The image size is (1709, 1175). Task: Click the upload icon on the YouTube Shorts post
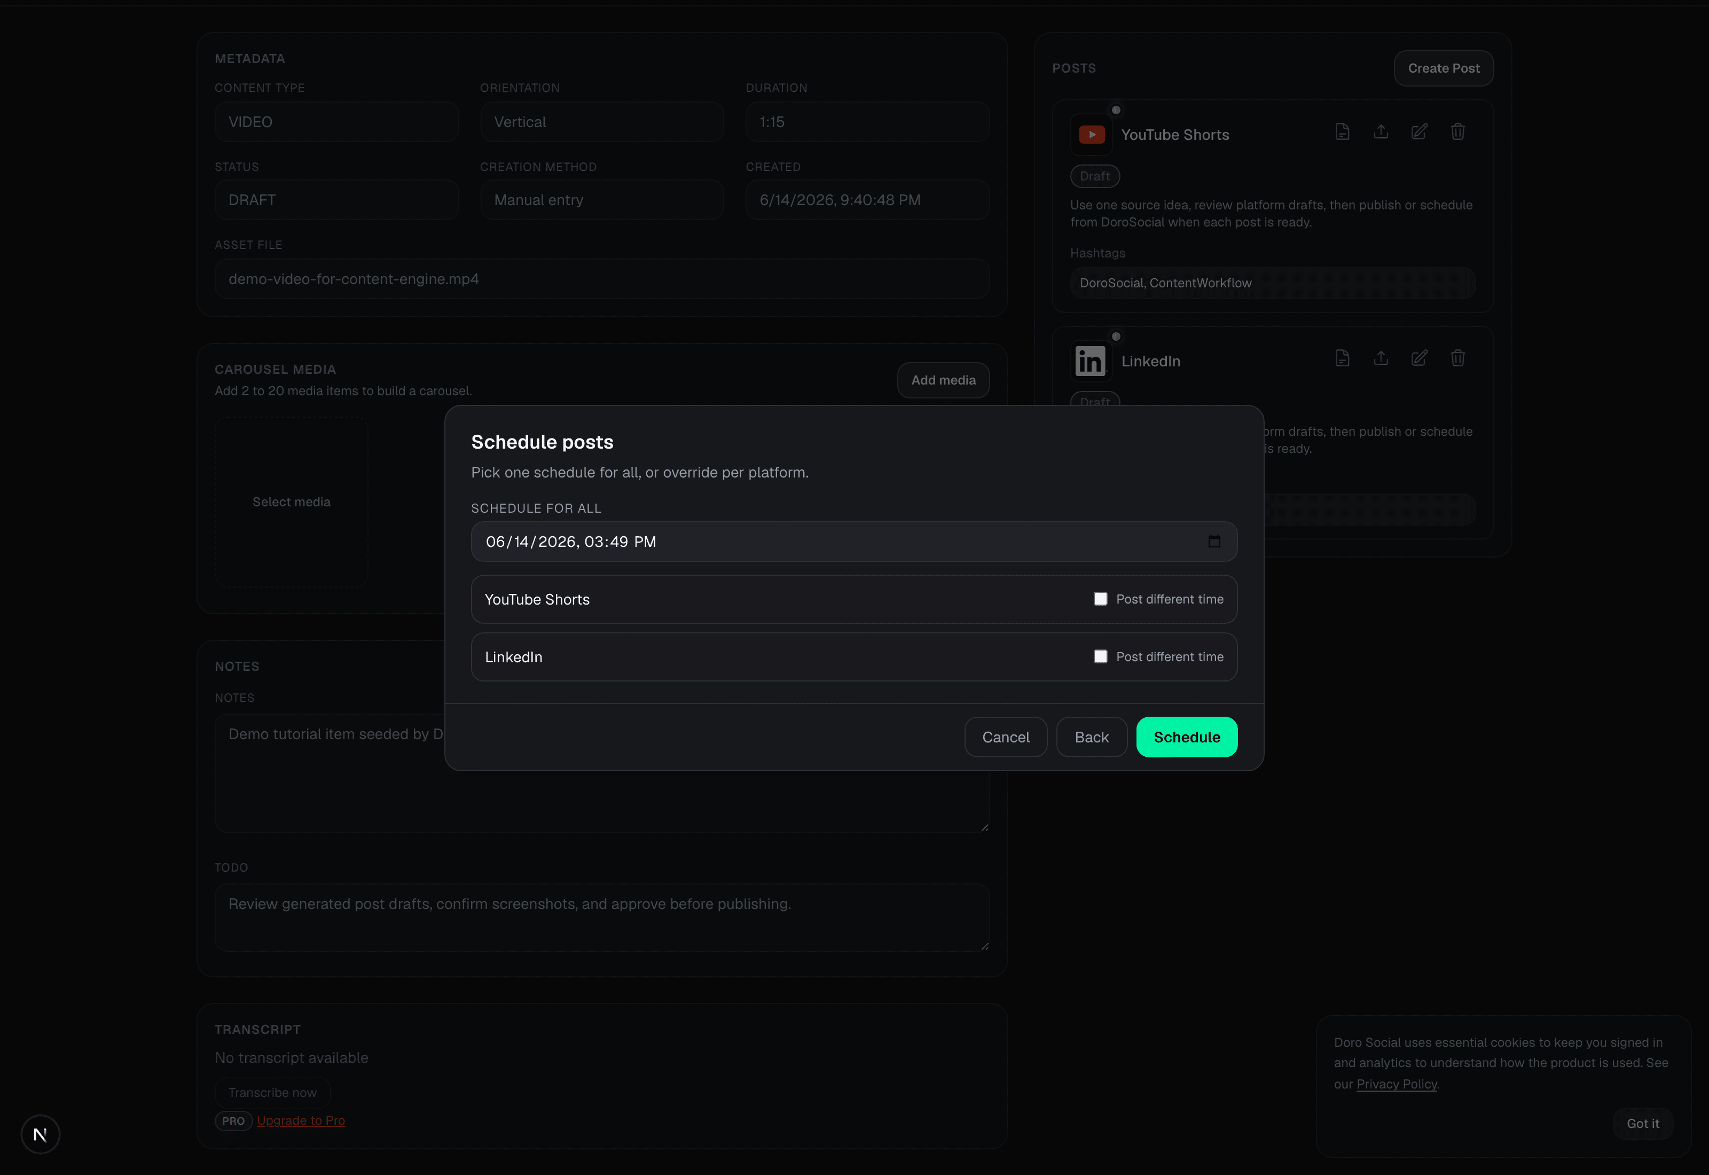coord(1381,132)
